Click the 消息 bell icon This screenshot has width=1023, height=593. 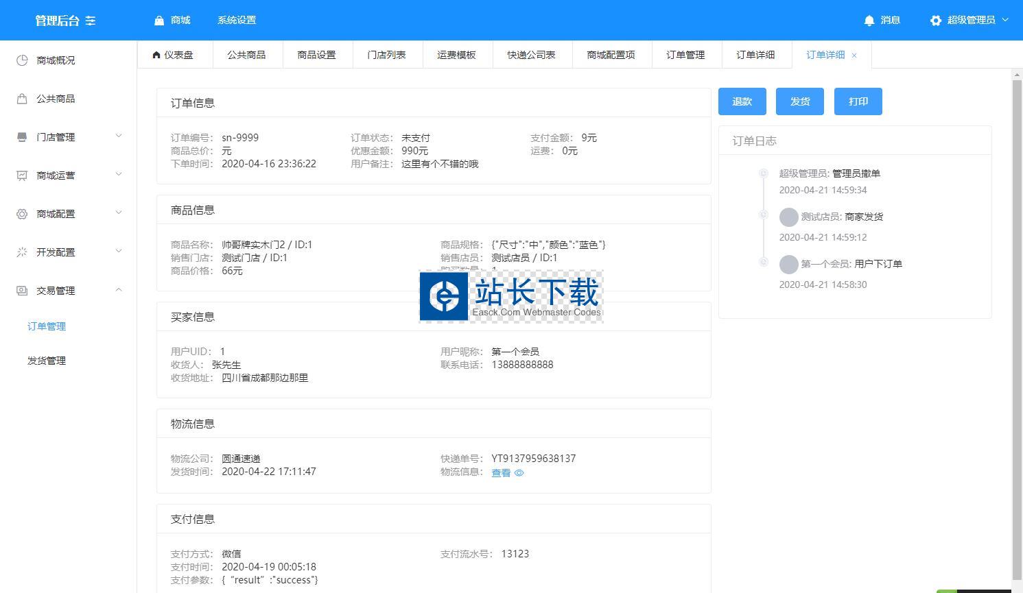869,21
